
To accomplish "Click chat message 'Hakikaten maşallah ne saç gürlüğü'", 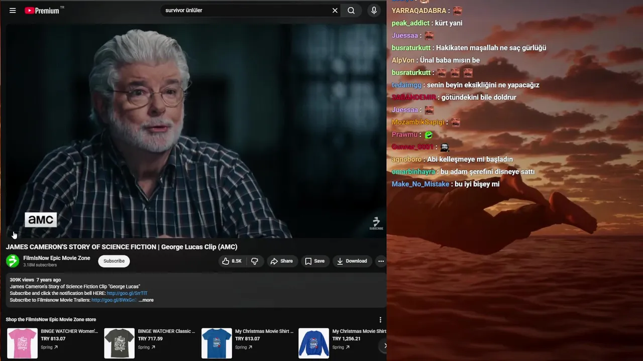I will tap(491, 48).
